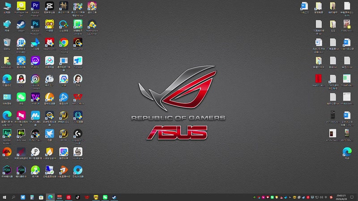The height and width of the screenshot is (201, 358).
Task: Open the WeChat (微信) desktop shortcut
Action: coord(21,97)
